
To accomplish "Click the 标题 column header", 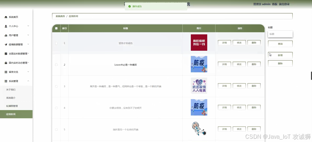I will [126, 28].
